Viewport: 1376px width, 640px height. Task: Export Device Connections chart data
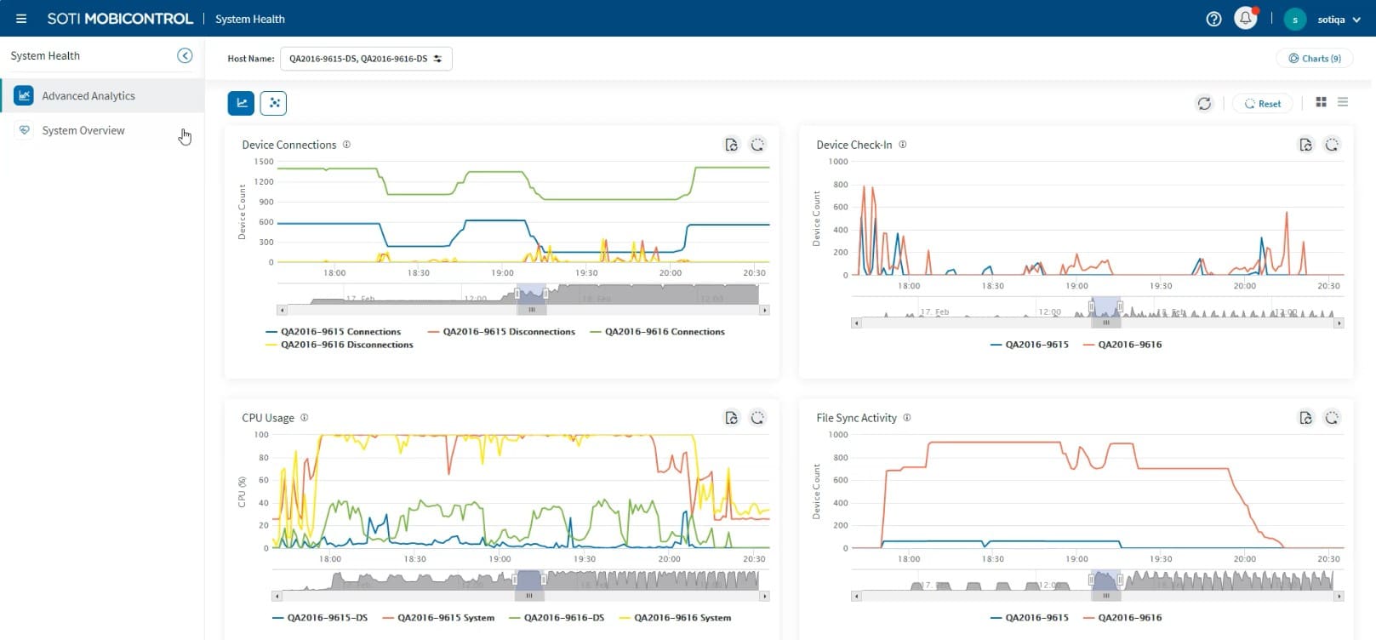pyautogui.click(x=731, y=145)
